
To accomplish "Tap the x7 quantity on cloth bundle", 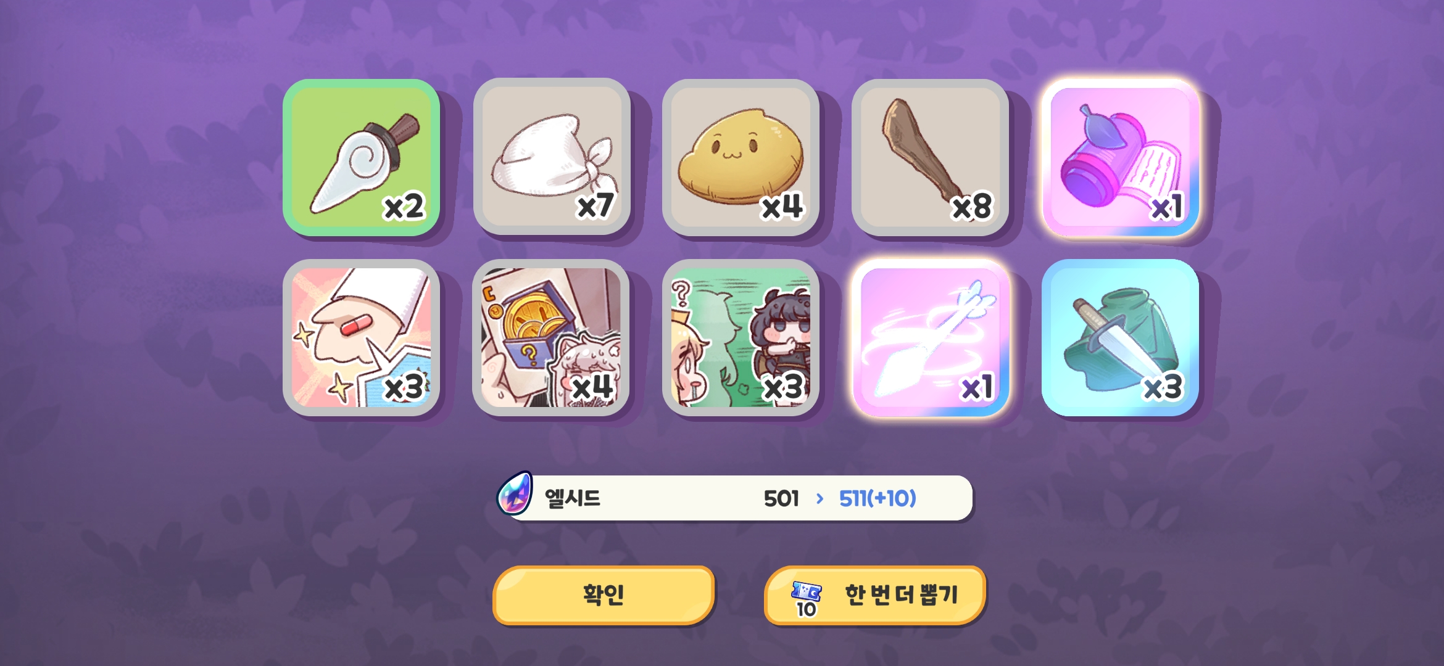I will point(595,206).
